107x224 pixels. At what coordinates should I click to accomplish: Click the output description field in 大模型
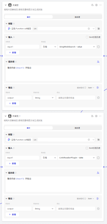(x=76, y=98)
